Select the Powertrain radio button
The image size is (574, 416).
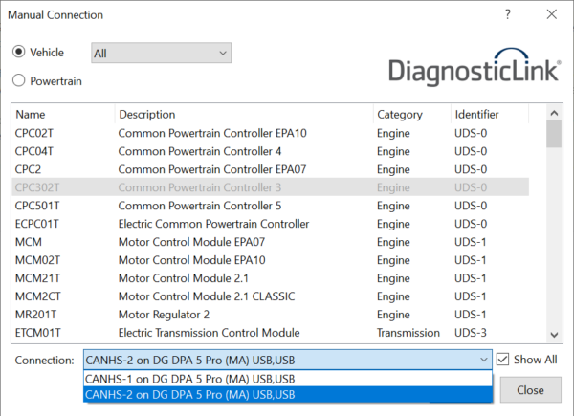(19, 80)
